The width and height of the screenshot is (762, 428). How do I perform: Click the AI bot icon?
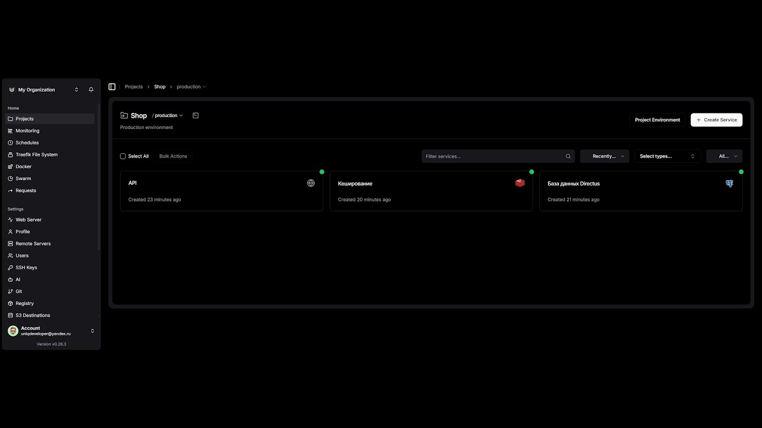tap(10, 279)
